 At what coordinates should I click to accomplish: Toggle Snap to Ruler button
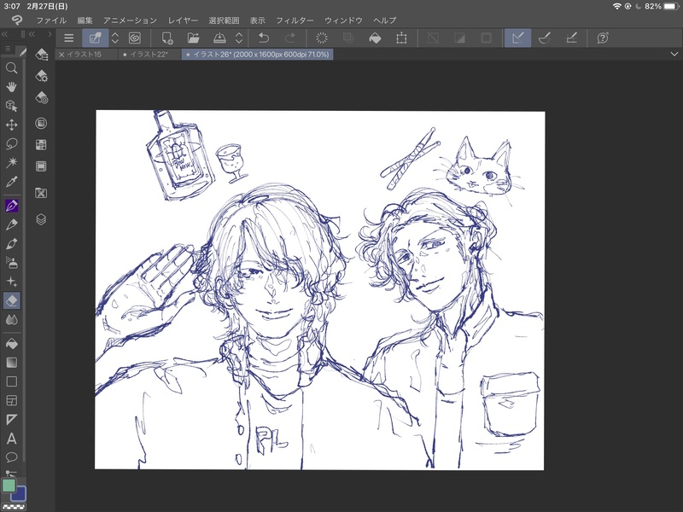518,38
